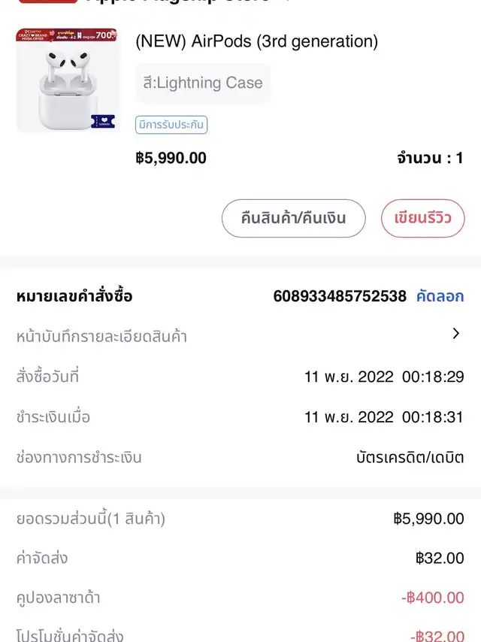Tap the มีการรับประกัน warranty badge
The image size is (481, 642).
[x=171, y=125]
